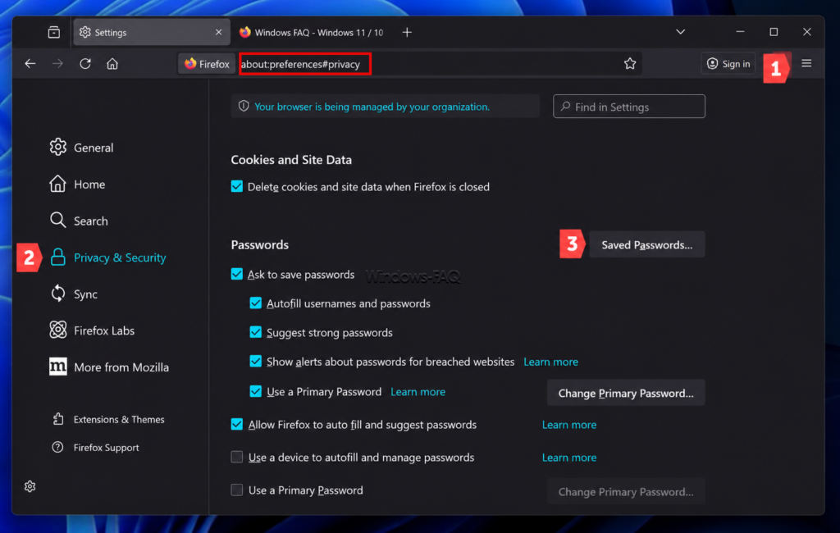Viewport: 840px width, 533px height.
Task: Check the unchecked Use a Primary Password box
Action: coord(237,490)
